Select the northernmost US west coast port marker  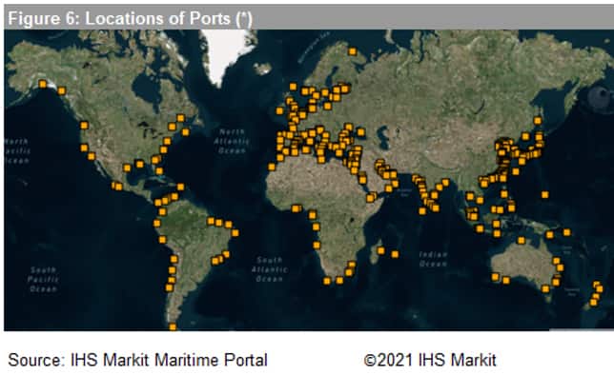click(x=84, y=125)
